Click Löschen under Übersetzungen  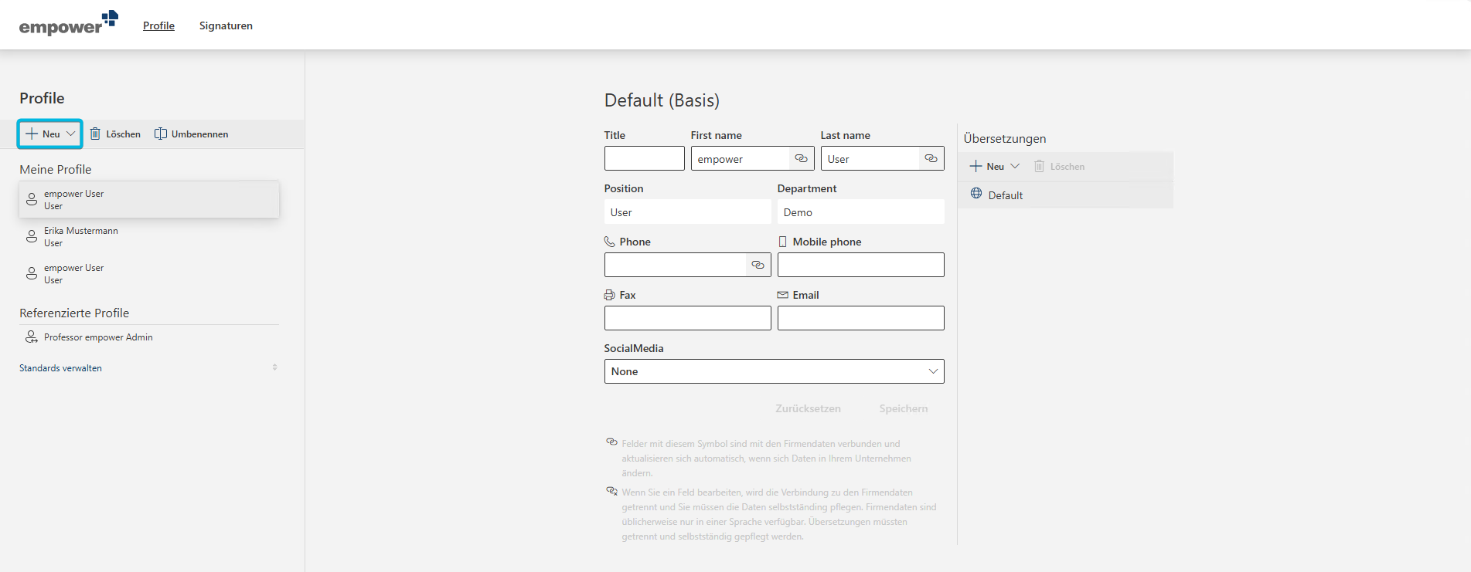tap(1060, 166)
